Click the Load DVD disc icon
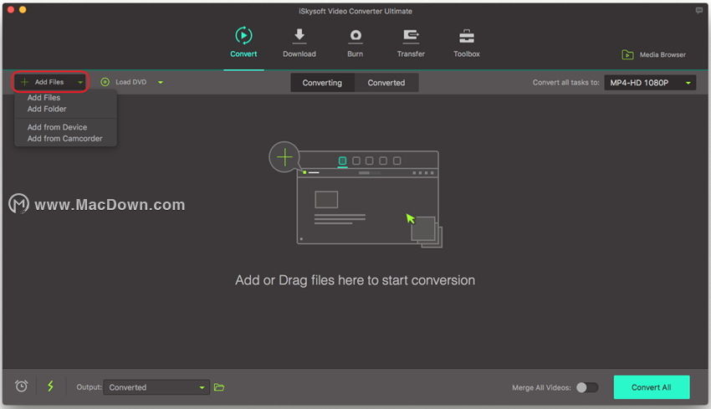This screenshot has height=409, width=711. click(x=105, y=82)
